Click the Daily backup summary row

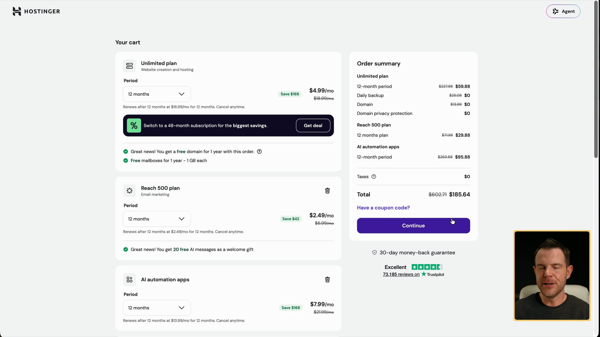tap(413, 95)
